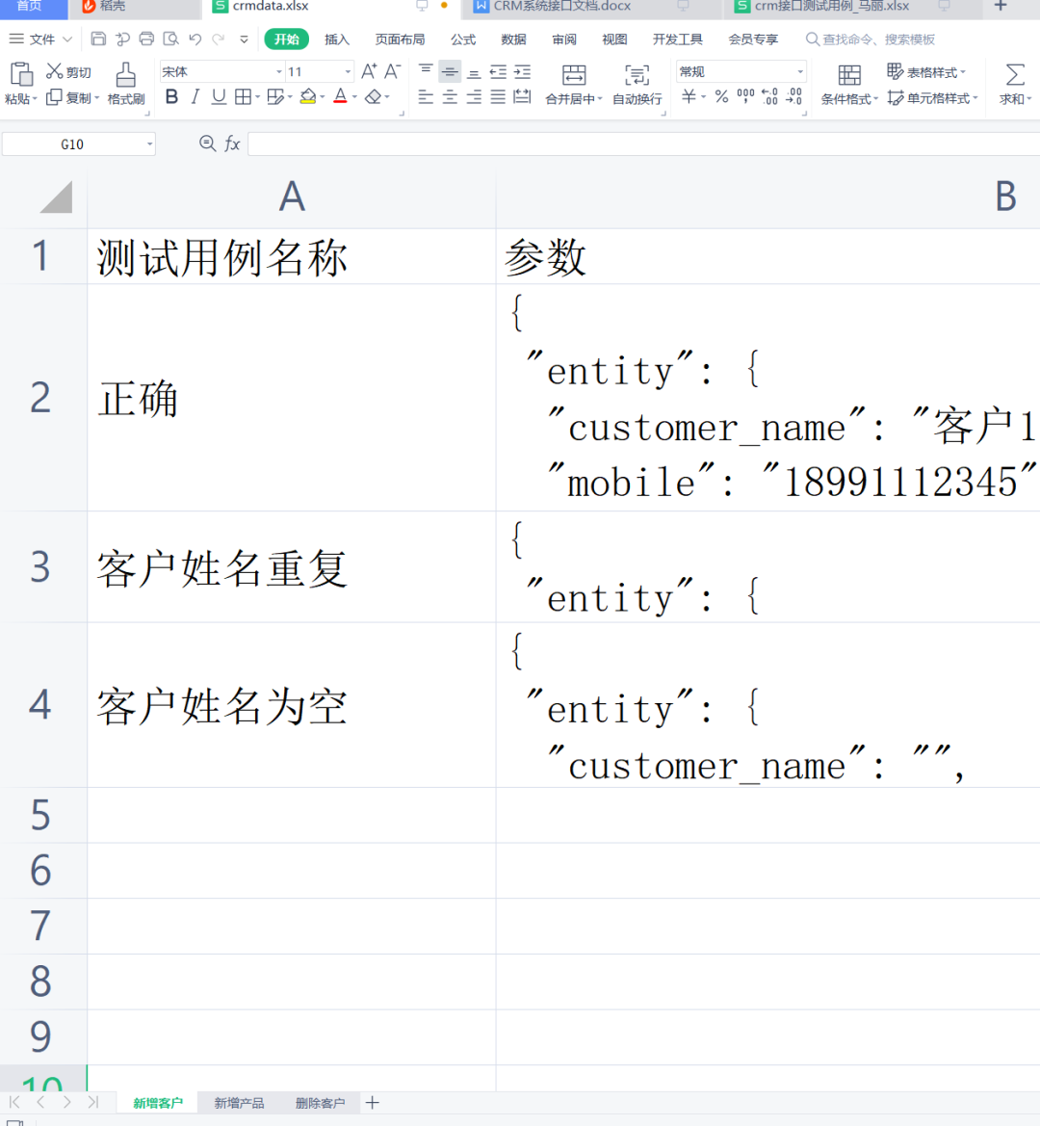
Task: Open the font size 11 dropdown
Action: [348, 72]
